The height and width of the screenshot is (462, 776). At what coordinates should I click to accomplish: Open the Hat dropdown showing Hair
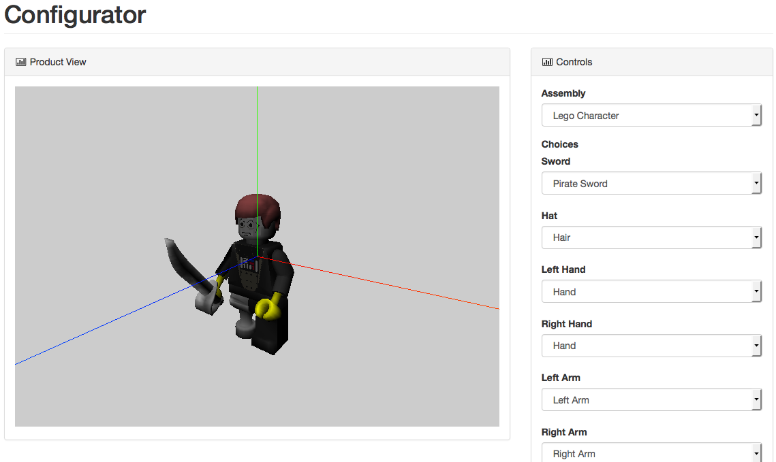tap(651, 237)
